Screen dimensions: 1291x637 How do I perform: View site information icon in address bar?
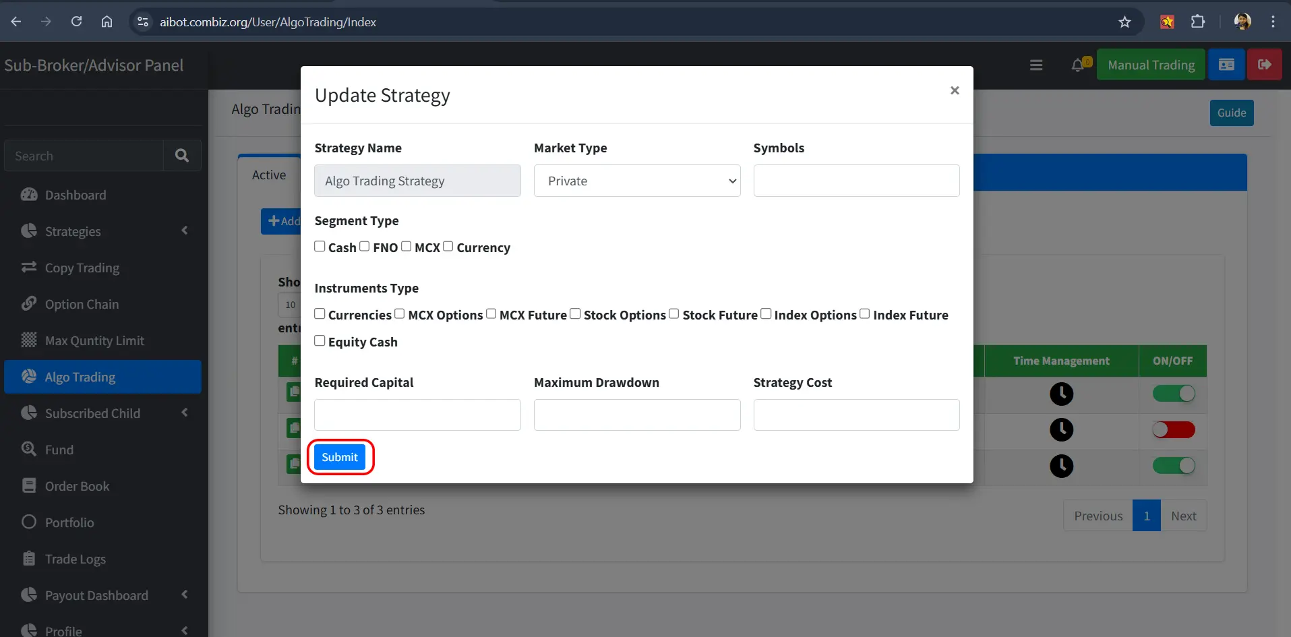tap(143, 22)
